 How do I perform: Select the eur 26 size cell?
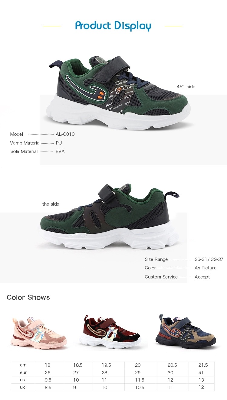[49, 372]
